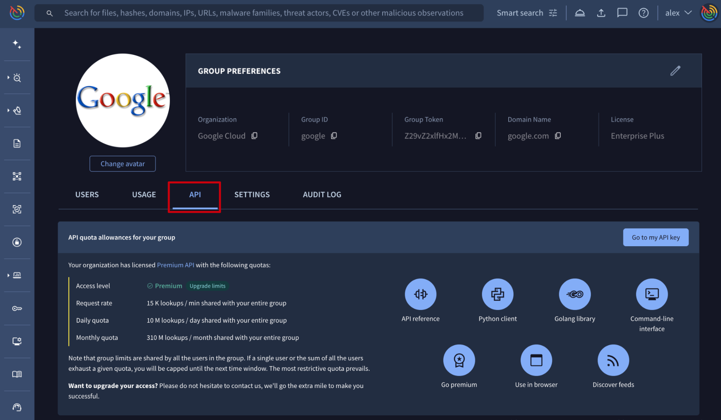This screenshot has height=420, width=721.
Task: Copy the Domain Name google.com
Action: [x=558, y=136]
